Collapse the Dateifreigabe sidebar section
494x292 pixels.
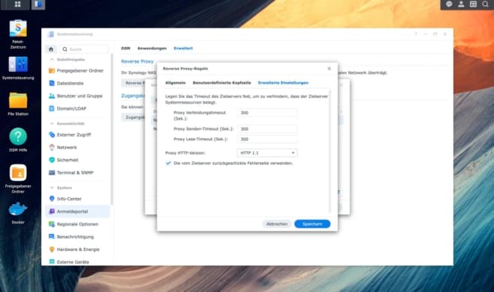coord(52,60)
